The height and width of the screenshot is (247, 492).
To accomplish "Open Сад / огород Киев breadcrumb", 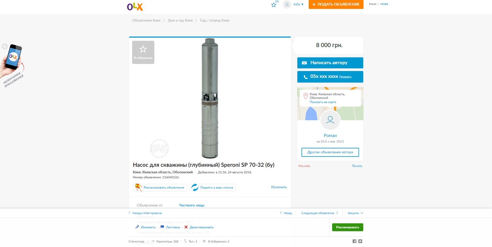I will point(214,20).
